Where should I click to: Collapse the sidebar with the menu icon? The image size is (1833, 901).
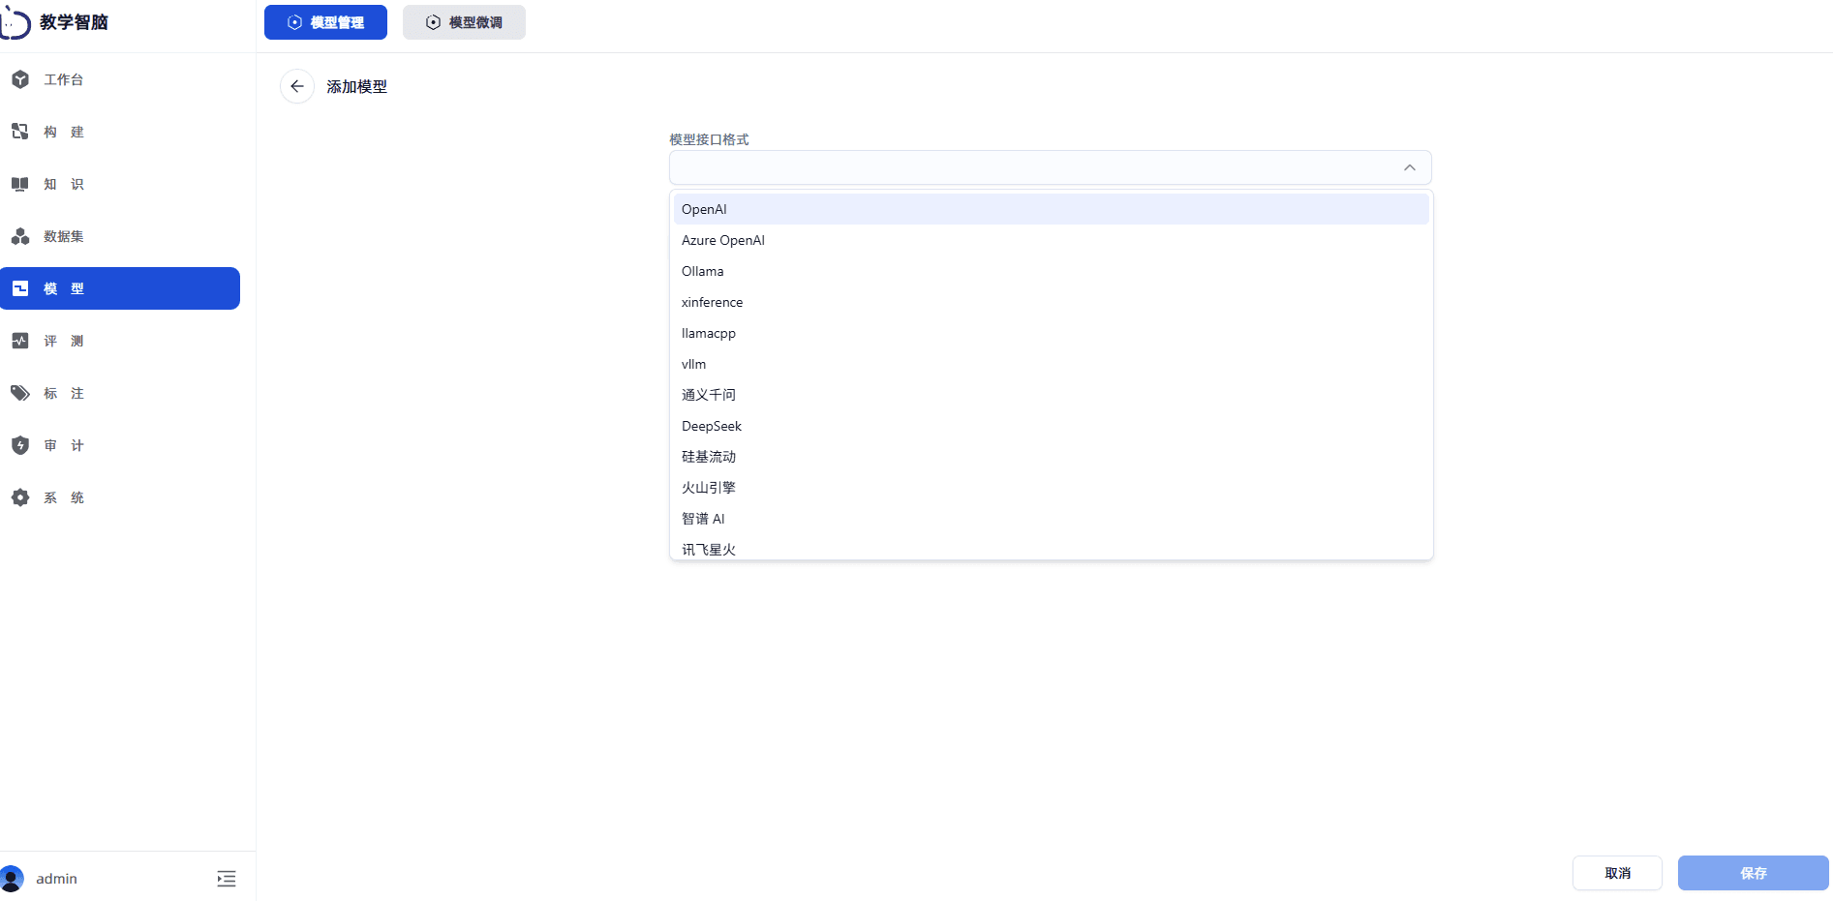(x=227, y=879)
